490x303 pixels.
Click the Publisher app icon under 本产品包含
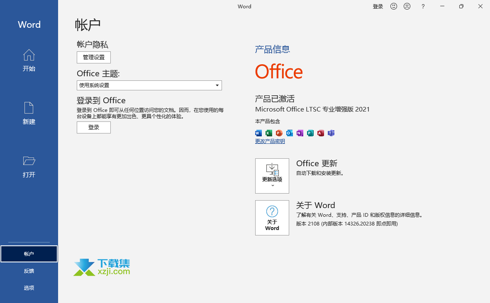pyautogui.click(x=310, y=133)
